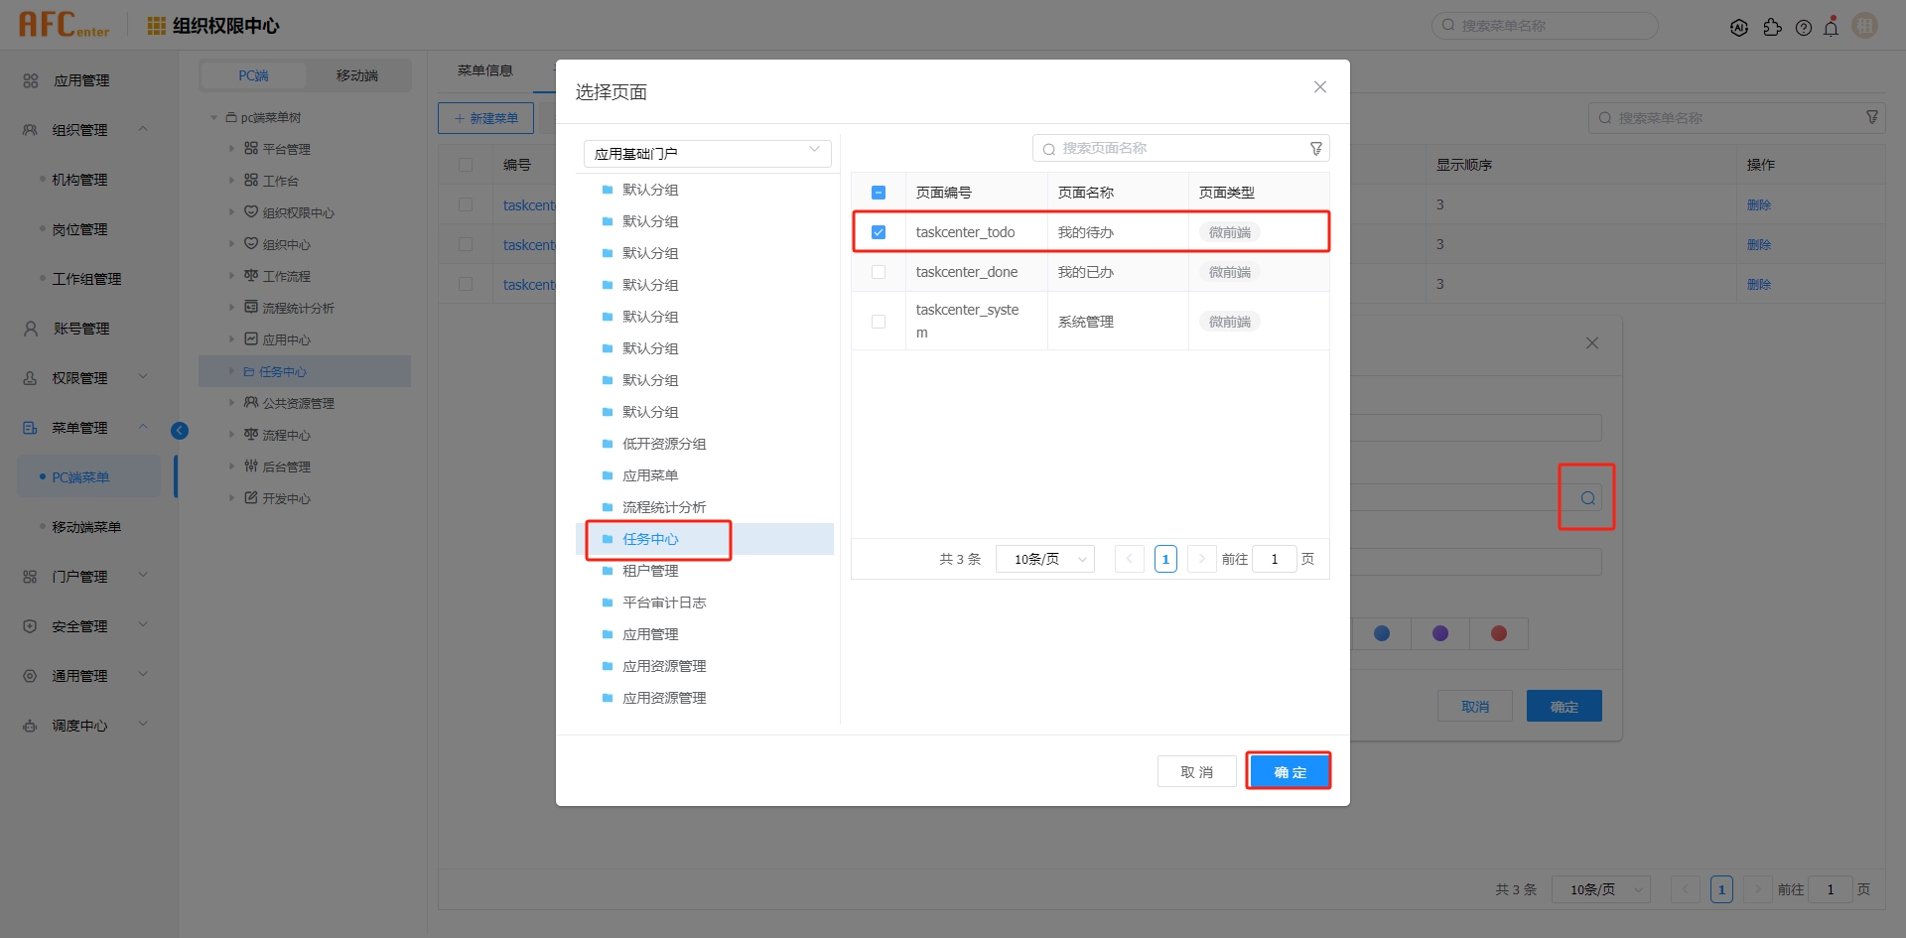Click the highlighted magnifier icon on the form
1906x938 pixels.
click(x=1586, y=497)
